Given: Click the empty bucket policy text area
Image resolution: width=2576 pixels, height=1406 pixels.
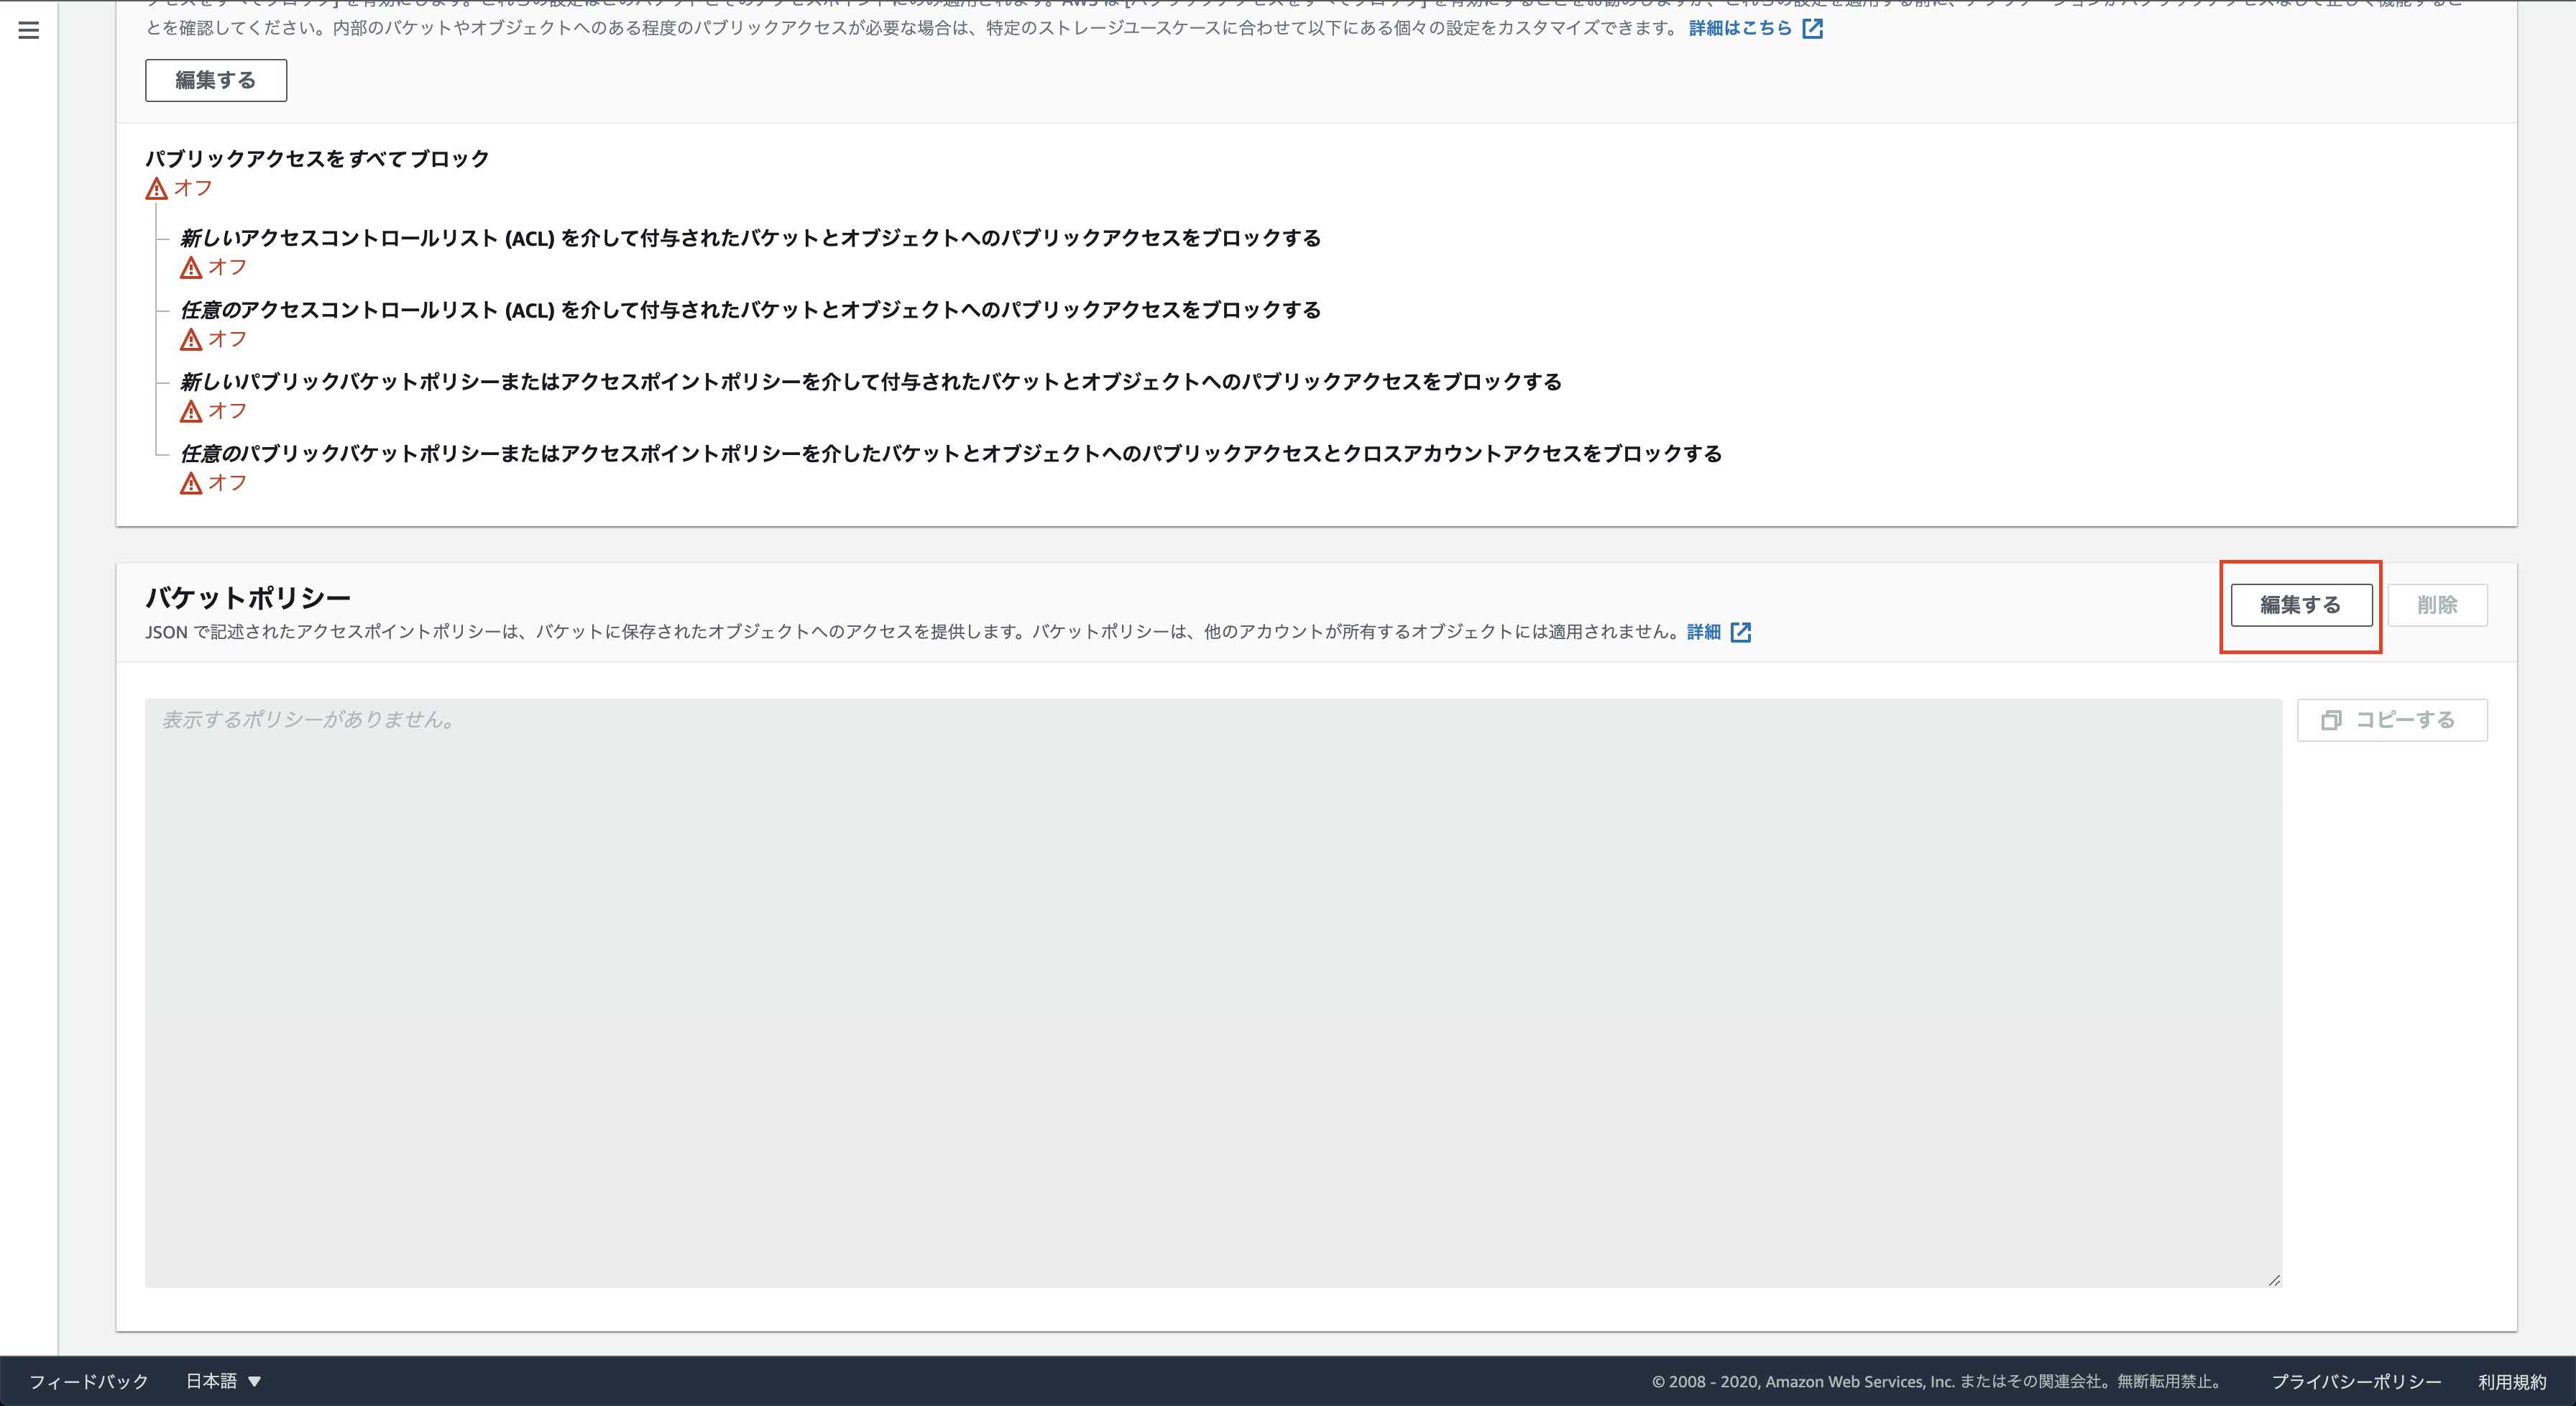Looking at the screenshot, I should [1212, 992].
